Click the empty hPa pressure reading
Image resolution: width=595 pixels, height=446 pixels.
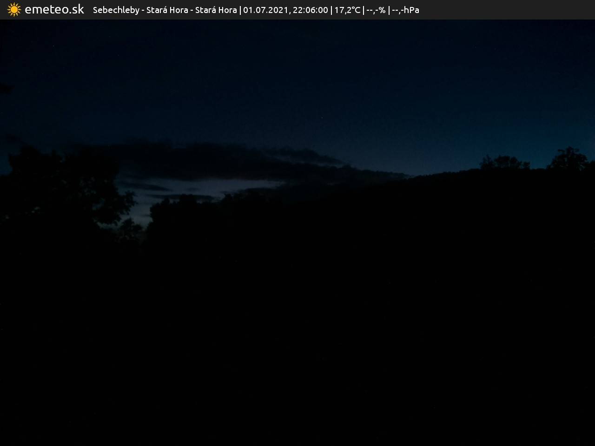pos(405,10)
